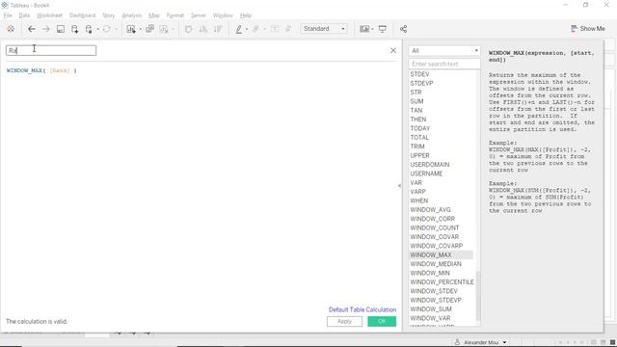Open the File menu

pyautogui.click(x=8, y=15)
